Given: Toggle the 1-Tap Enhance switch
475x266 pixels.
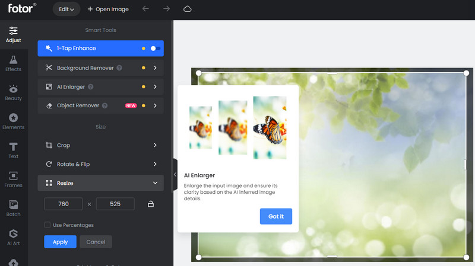Looking at the screenshot, I should (155, 49).
